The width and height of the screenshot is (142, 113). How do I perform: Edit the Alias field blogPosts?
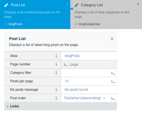(x=89, y=56)
